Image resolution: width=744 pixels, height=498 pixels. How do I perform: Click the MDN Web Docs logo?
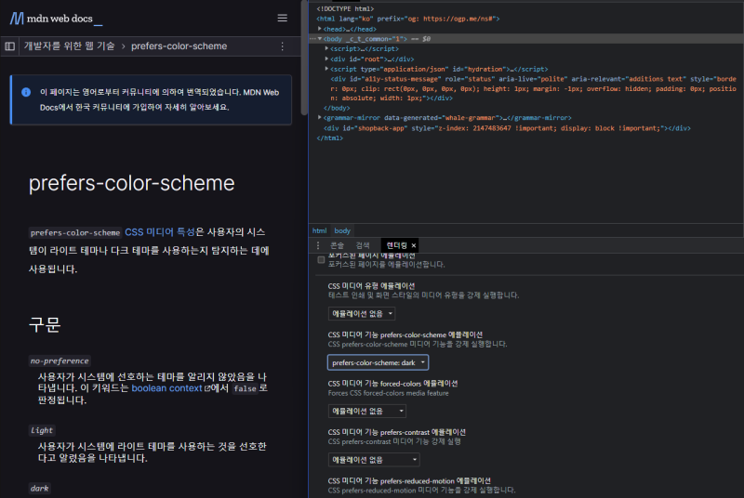click(x=56, y=19)
